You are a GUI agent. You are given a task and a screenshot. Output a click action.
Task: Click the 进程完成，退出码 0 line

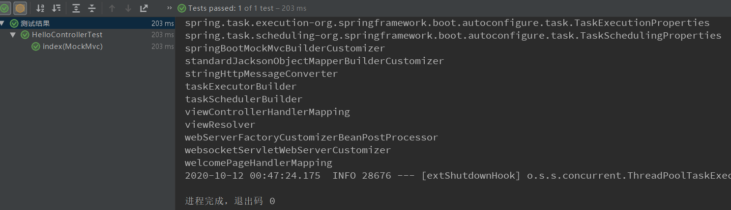pyautogui.click(x=230, y=201)
